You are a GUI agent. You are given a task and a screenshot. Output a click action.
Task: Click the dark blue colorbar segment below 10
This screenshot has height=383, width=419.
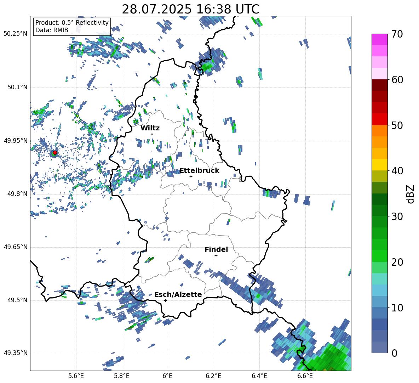click(379, 325)
